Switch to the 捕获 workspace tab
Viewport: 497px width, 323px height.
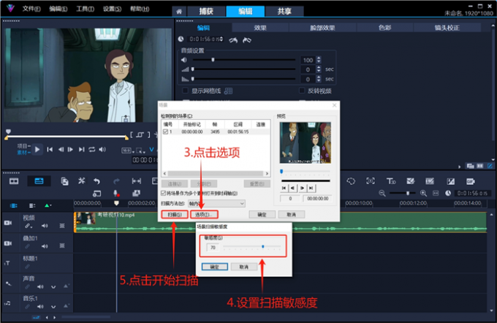pos(206,12)
